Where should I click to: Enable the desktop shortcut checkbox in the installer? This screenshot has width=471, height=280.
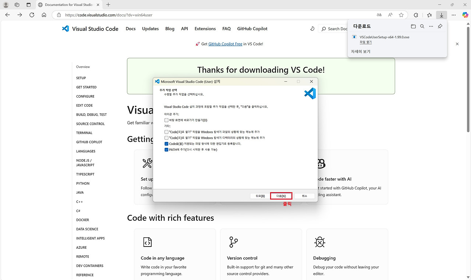pos(166,120)
